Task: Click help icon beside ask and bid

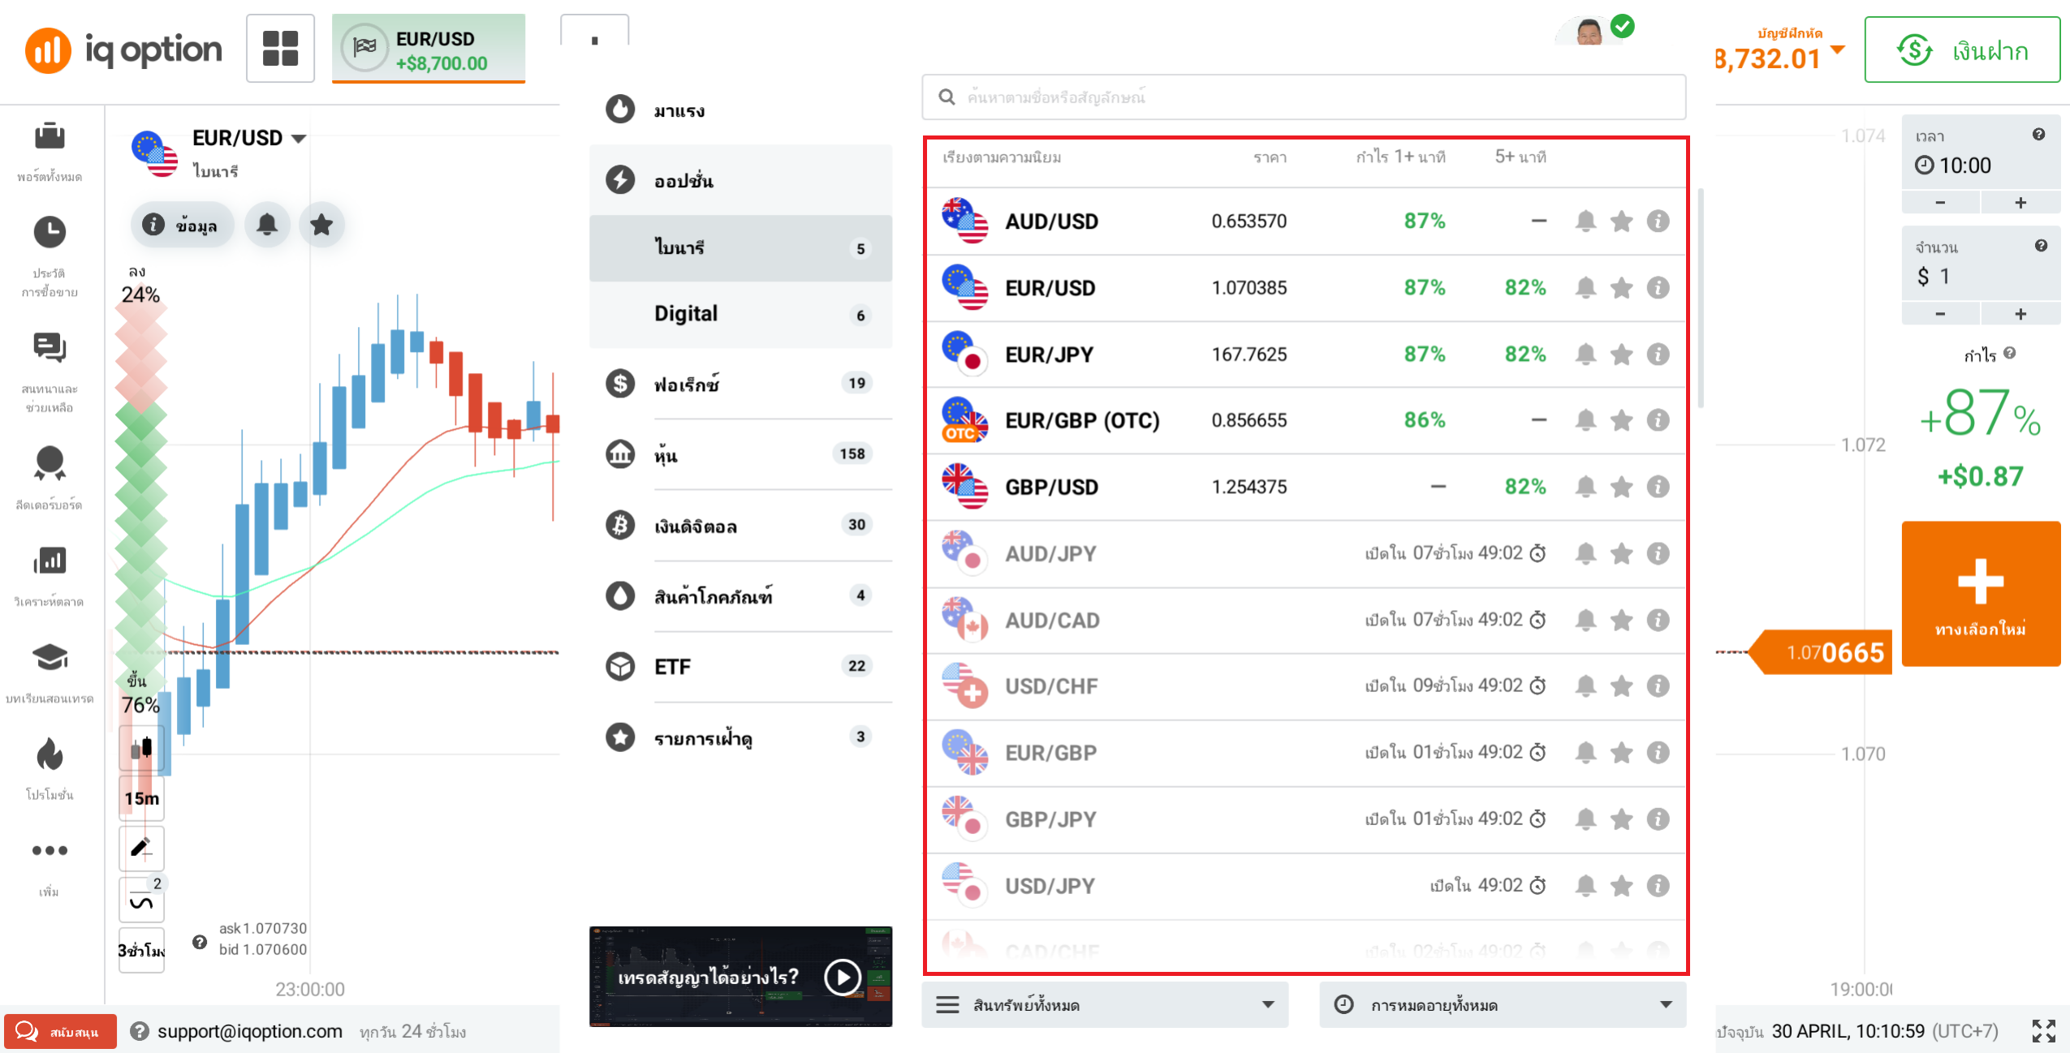Action: (x=200, y=942)
